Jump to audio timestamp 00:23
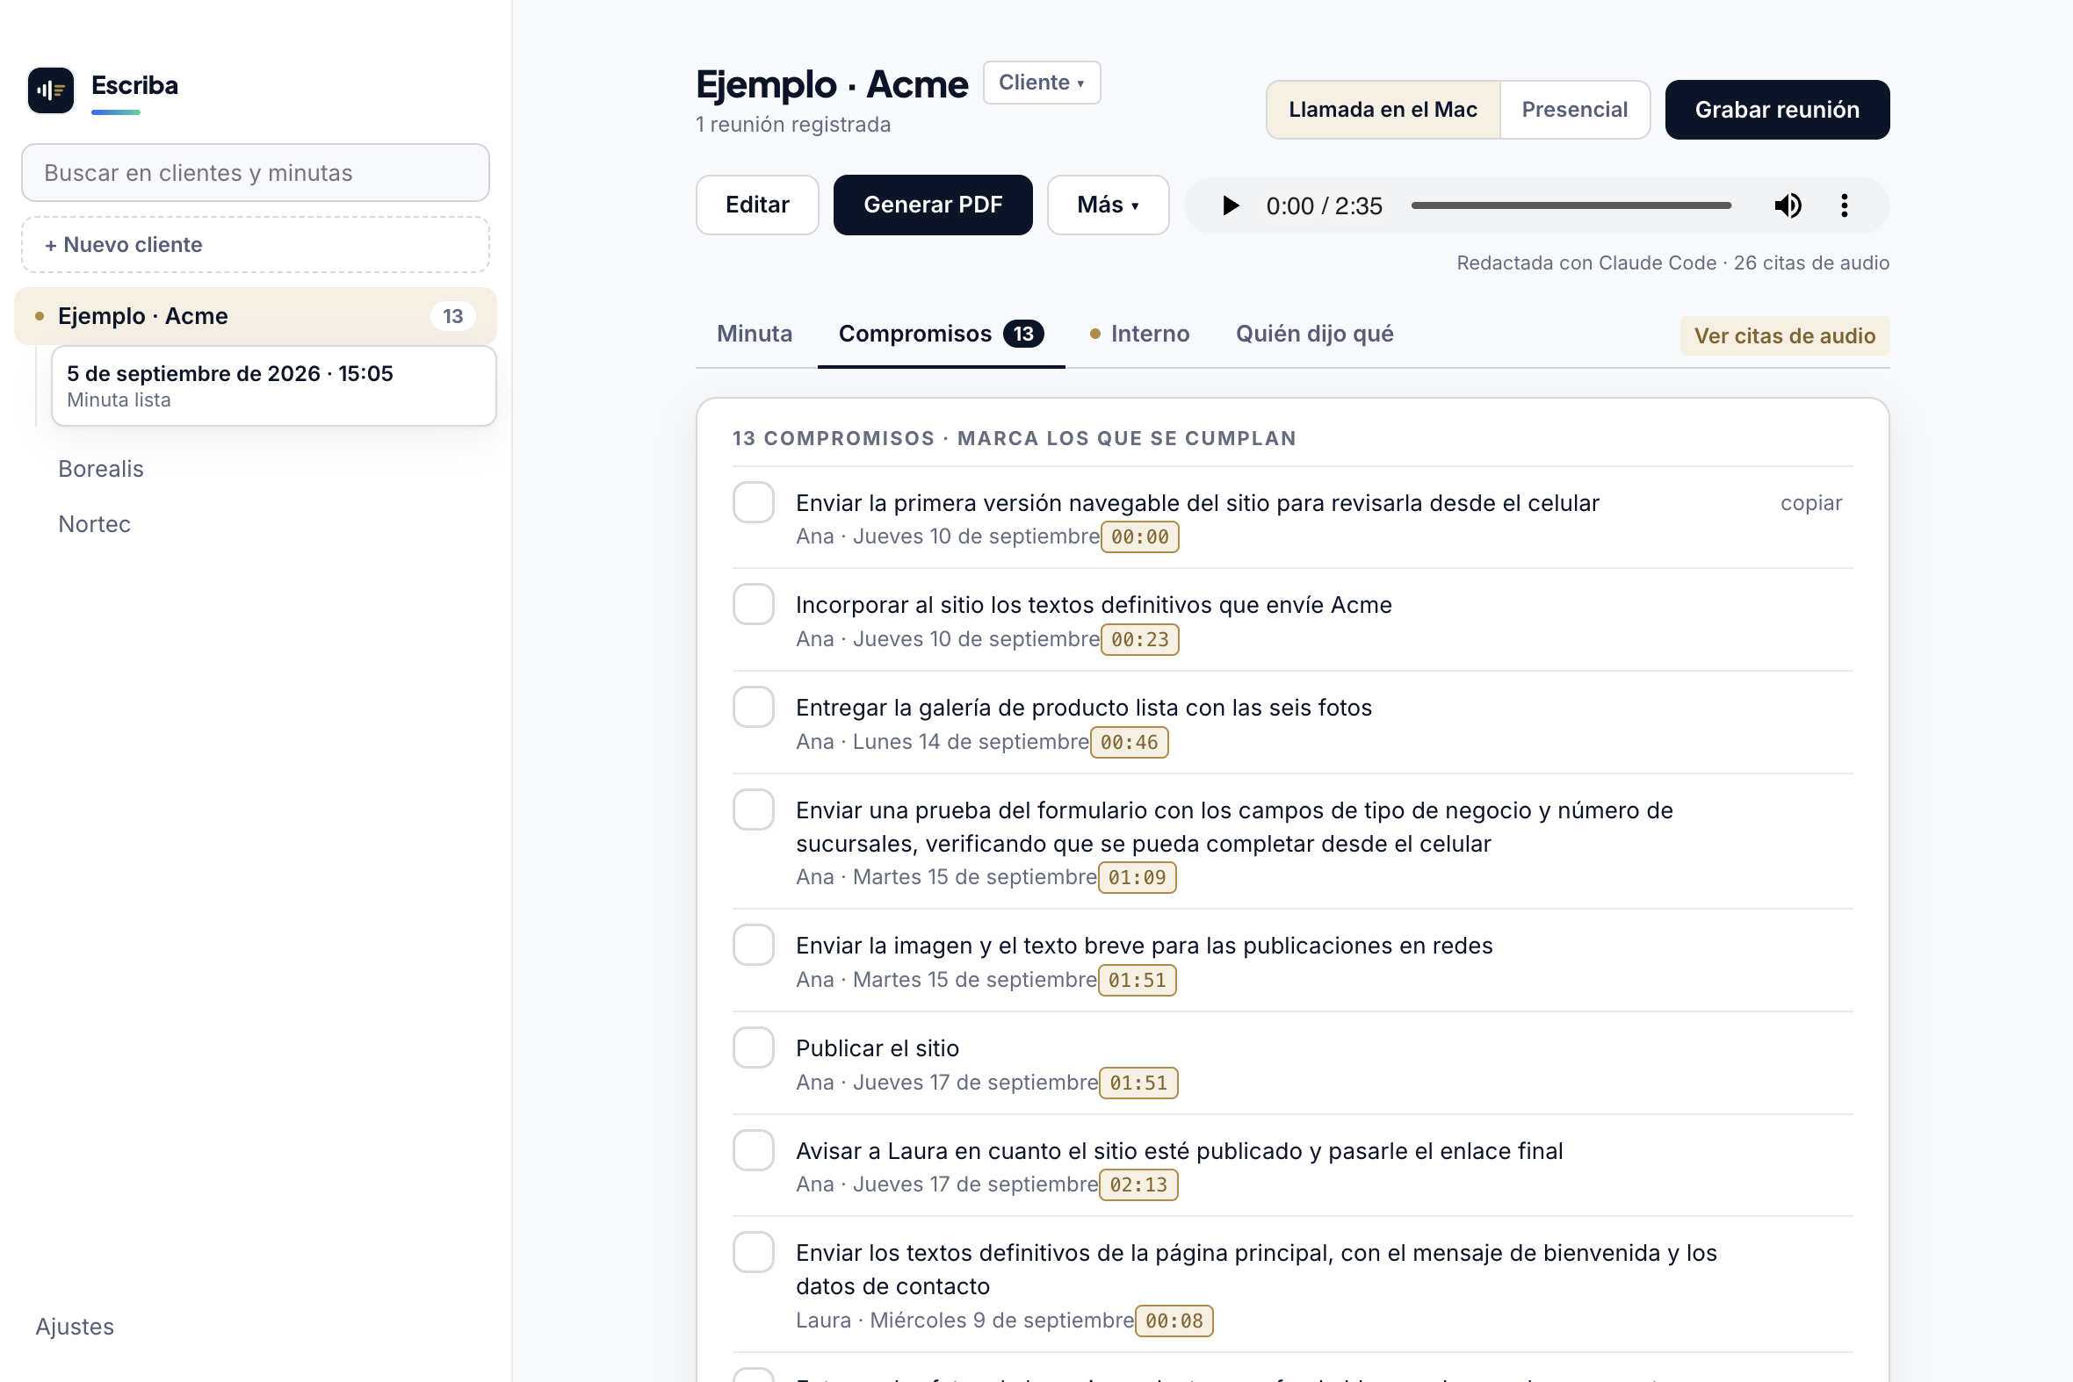2073x1382 pixels. click(x=1139, y=639)
